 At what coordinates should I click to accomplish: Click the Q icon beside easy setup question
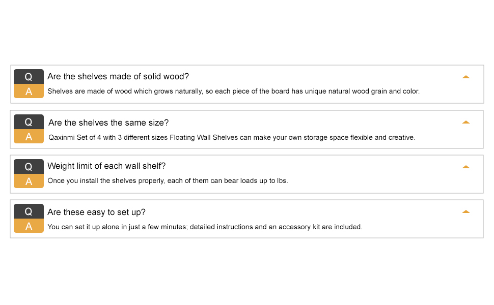29,211
